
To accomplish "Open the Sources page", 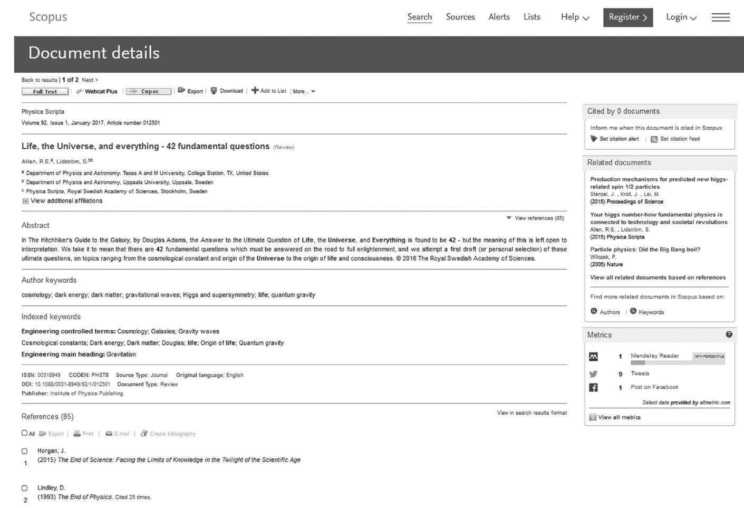I will pos(460,17).
